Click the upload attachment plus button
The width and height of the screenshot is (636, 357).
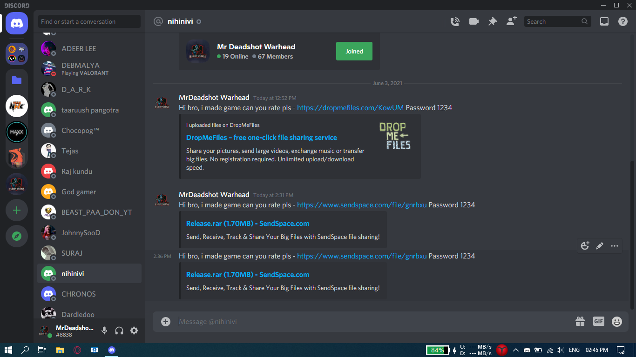[x=166, y=322]
